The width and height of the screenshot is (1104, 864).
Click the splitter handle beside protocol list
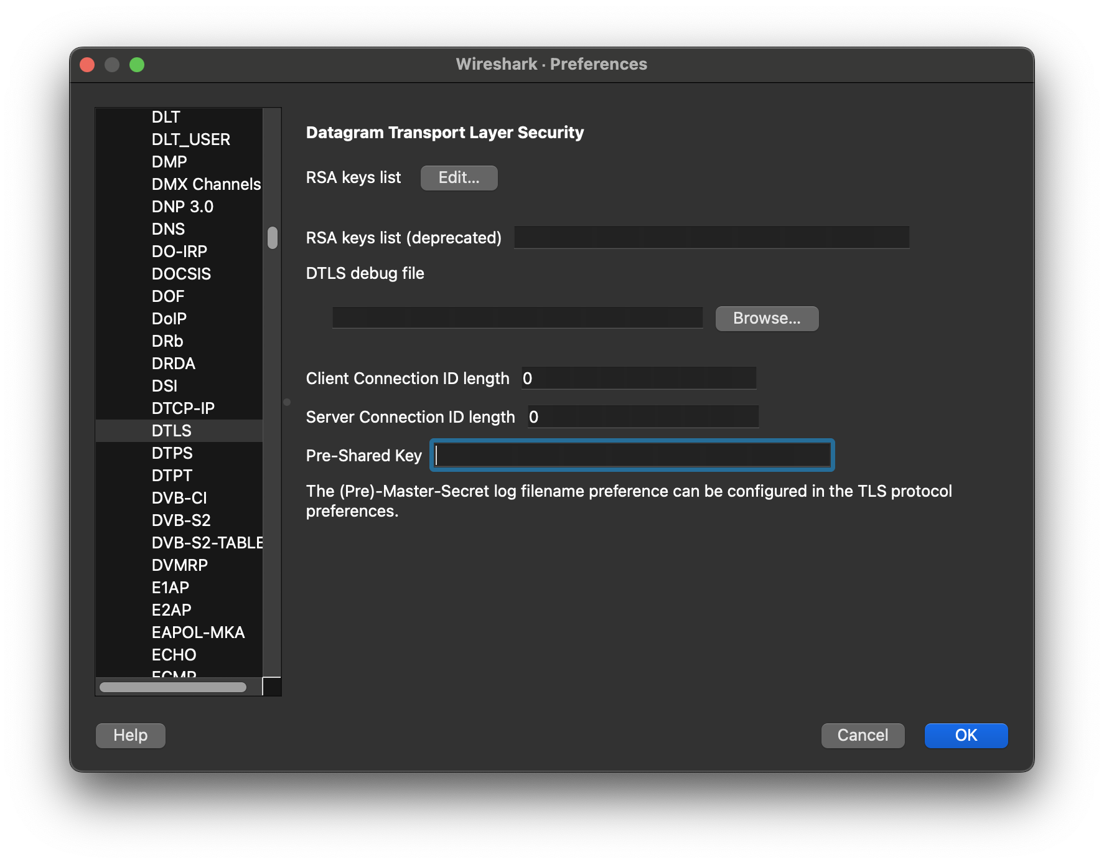point(287,402)
